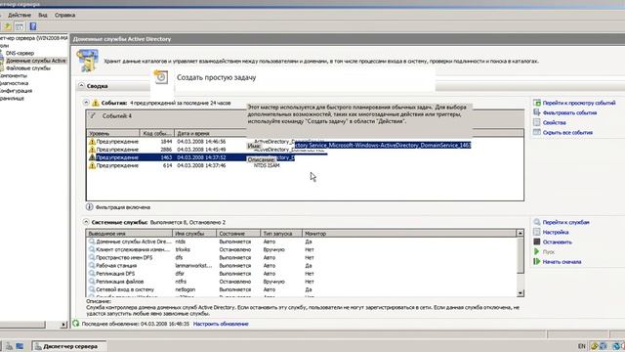Click services list scroll down arrow

(x=521, y=293)
